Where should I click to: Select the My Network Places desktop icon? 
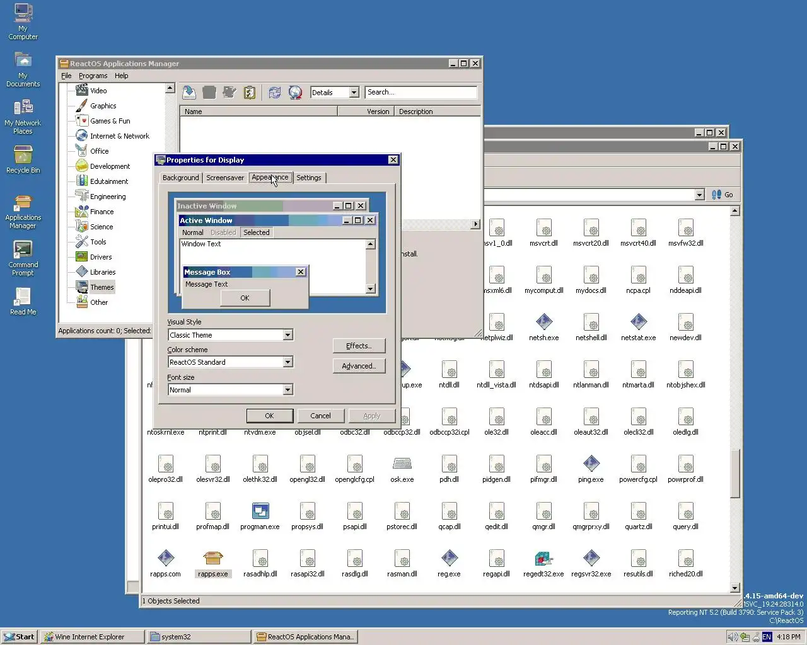(x=23, y=117)
